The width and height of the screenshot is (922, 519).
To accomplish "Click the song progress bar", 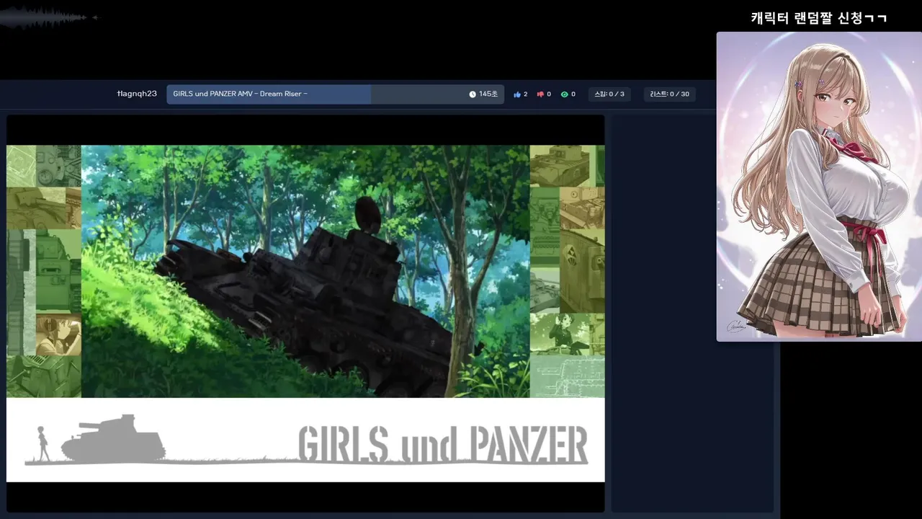I will click(x=336, y=94).
